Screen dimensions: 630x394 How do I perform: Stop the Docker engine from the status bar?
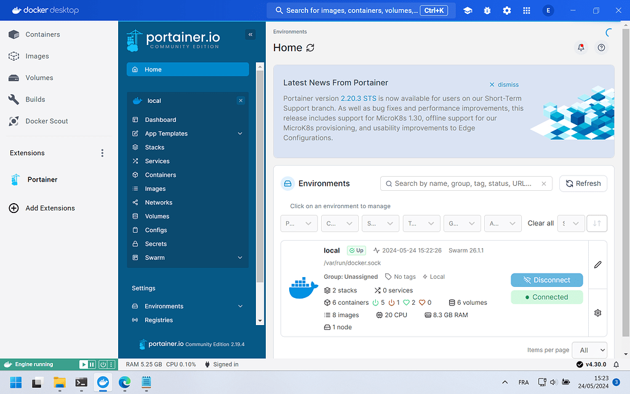(x=102, y=364)
